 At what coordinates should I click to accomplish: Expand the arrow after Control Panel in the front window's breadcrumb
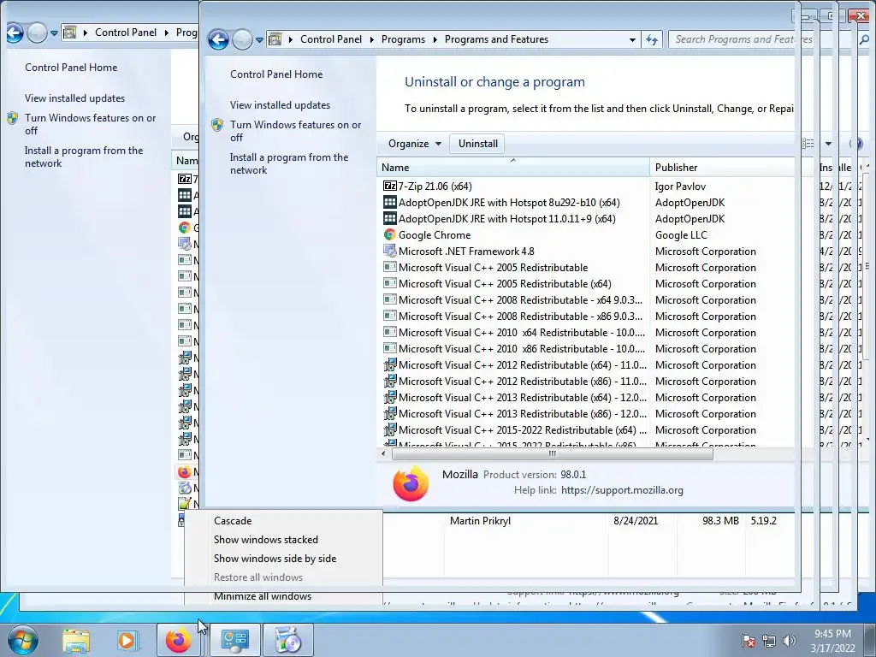coord(373,39)
